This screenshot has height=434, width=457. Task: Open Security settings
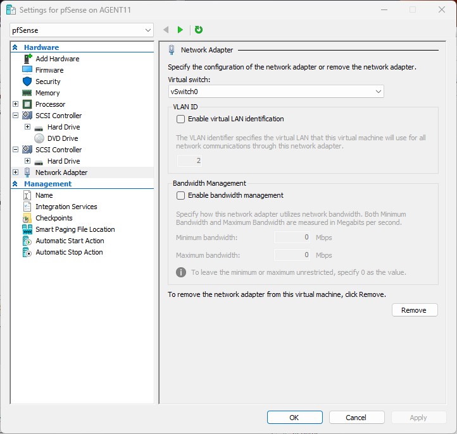[48, 81]
